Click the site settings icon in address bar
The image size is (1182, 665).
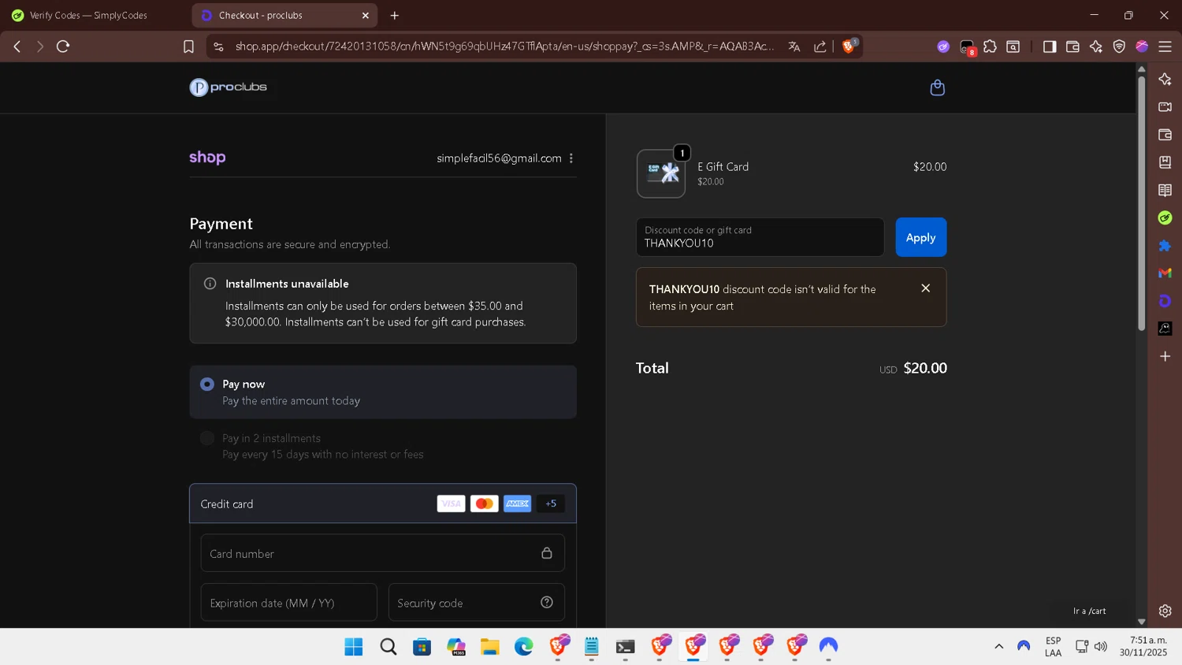(218, 46)
